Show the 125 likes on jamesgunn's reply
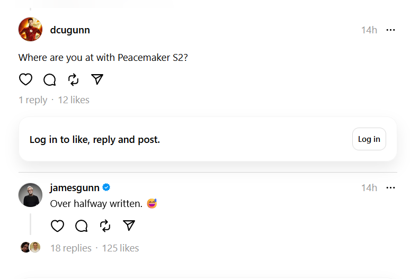410x279 pixels. tap(120, 248)
